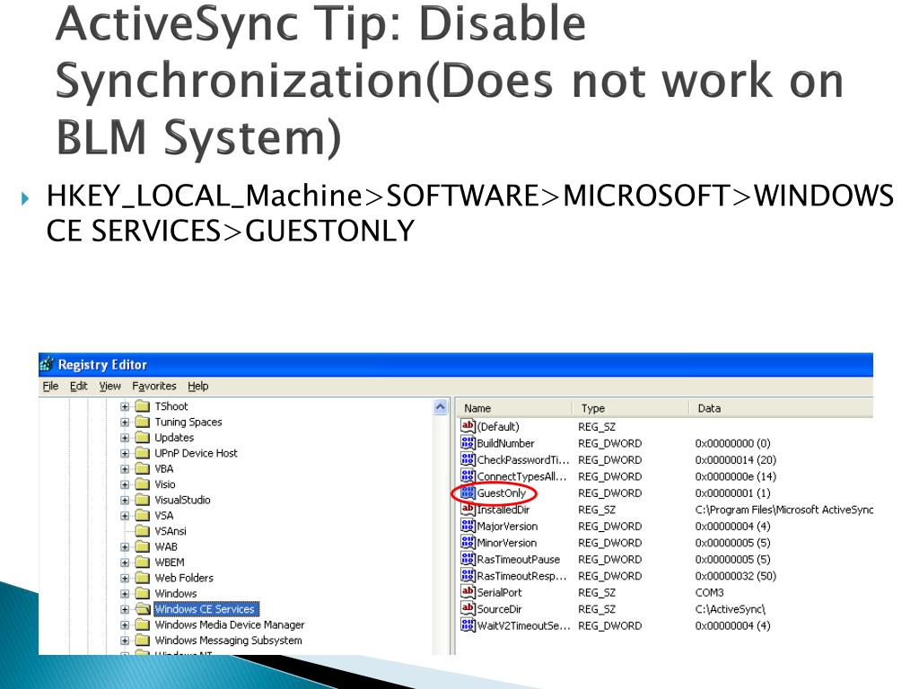Select the Windows Media Device Manager label
Screen dimensions: 919x689
click(x=230, y=625)
